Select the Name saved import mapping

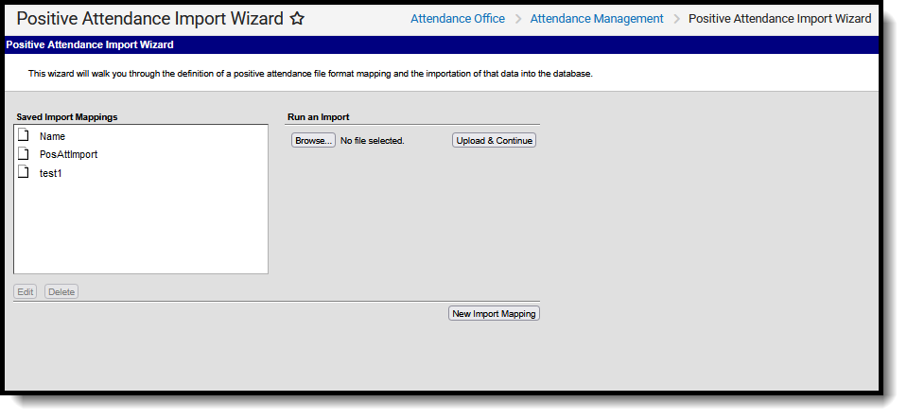52,136
